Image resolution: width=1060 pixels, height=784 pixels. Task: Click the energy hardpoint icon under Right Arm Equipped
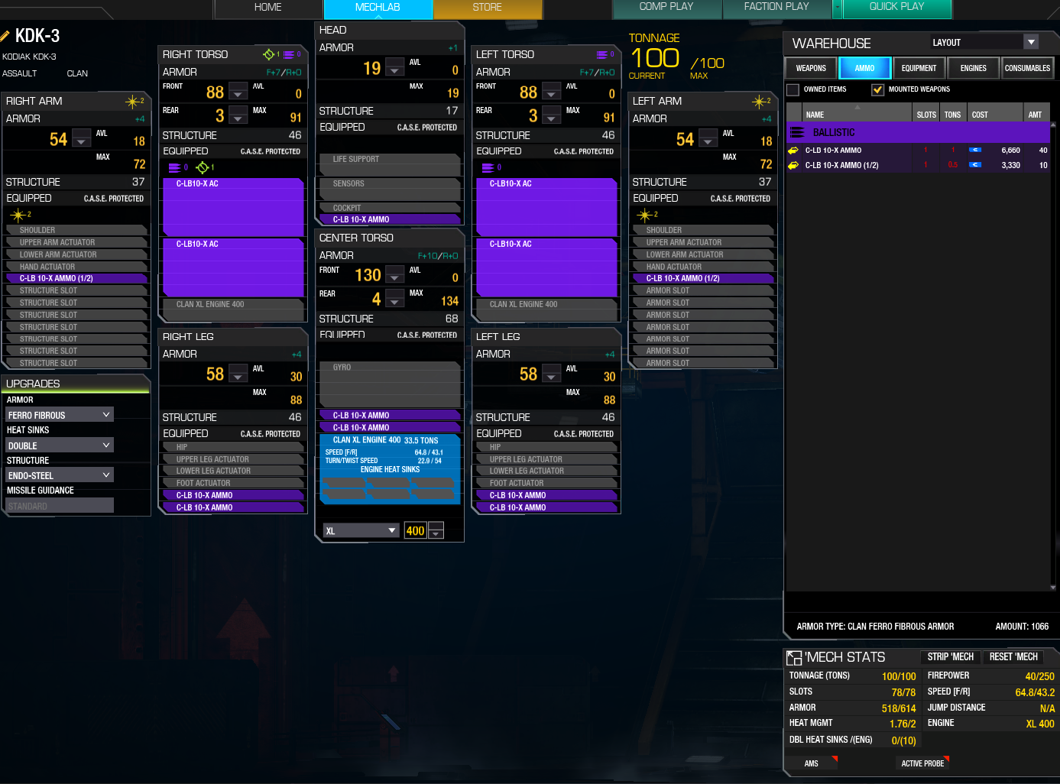point(18,215)
